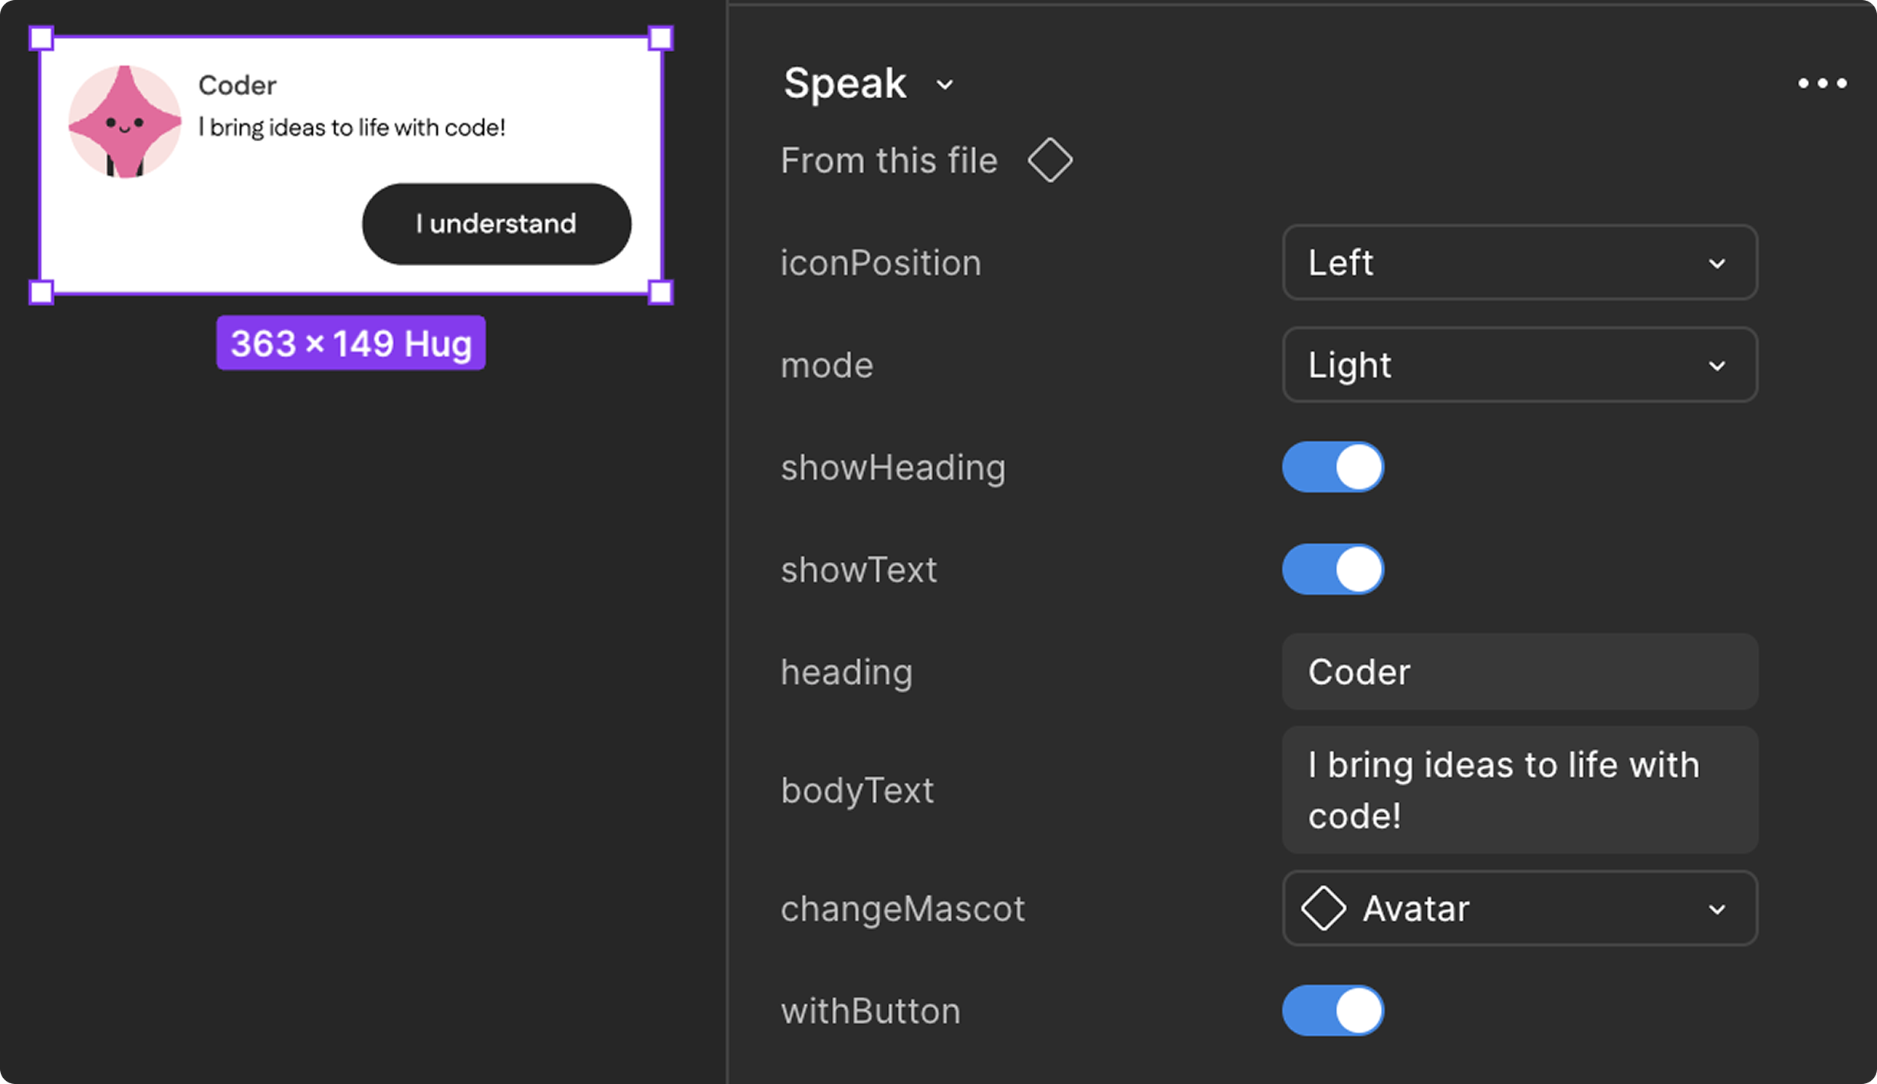
Task: Click the 363 × 149 Hug size badge
Action: click(350, 343)
